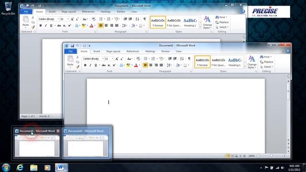Switch to Insert tab in Document2
This screenshot has height=172, width=306.
point(97,51)
